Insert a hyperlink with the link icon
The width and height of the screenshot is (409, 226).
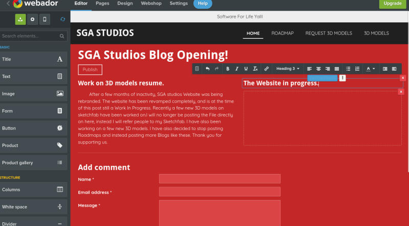point(266,69)
